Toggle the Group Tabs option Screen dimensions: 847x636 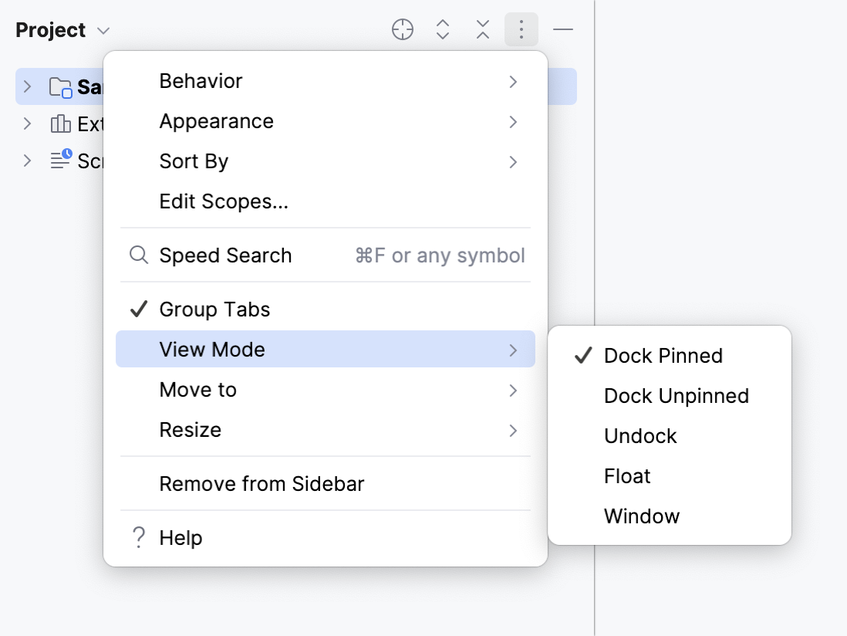point(214,309)
